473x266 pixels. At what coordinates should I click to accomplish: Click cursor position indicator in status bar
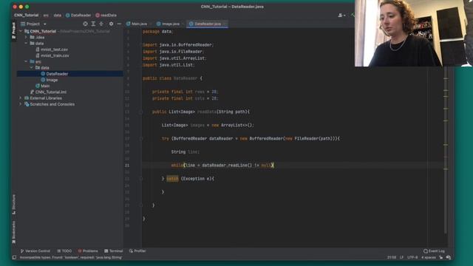392,257
